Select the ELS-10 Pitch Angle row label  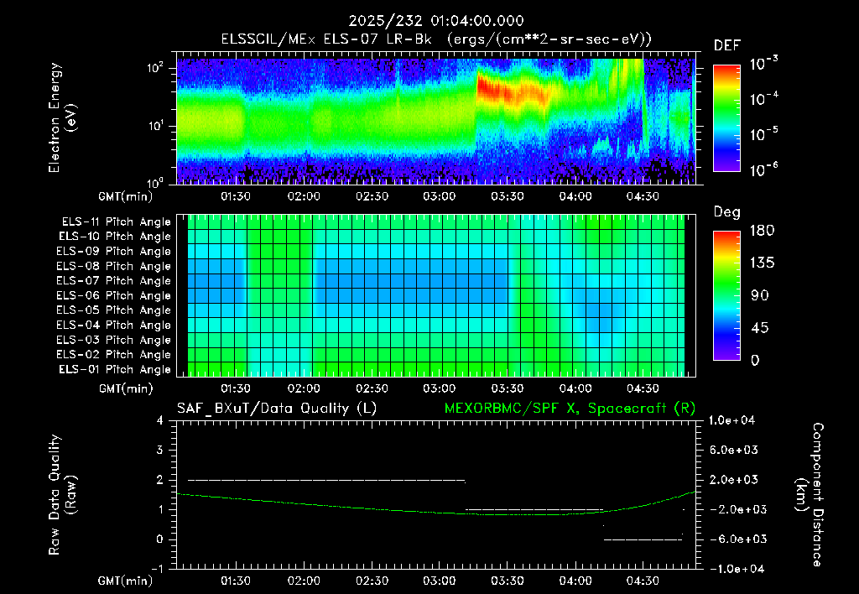pyautogui.click(x=115, y=237)
